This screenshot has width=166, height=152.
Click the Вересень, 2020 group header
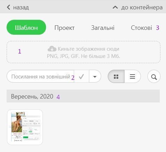(x=83, y=96)
